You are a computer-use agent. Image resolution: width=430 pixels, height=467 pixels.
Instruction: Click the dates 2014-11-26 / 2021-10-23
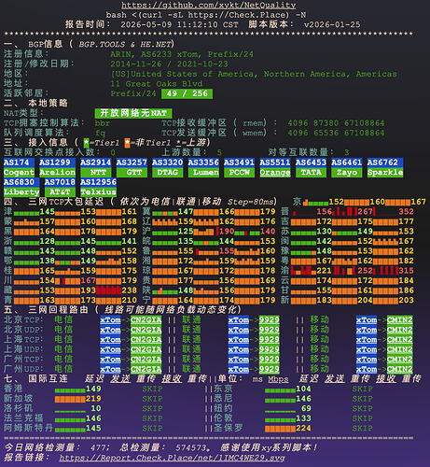[169, 64]
